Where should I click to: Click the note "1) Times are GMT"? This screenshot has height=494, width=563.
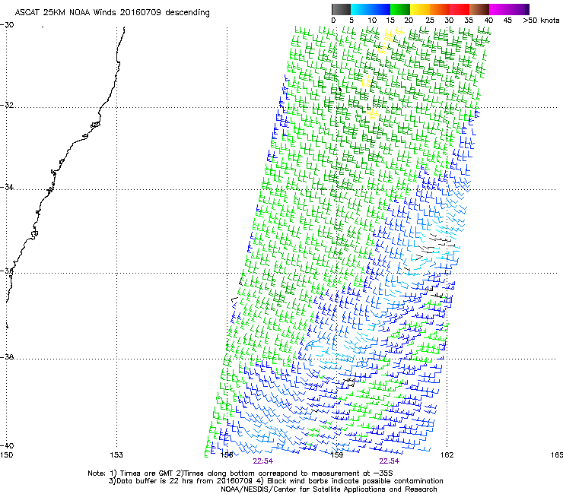point(142,473)
